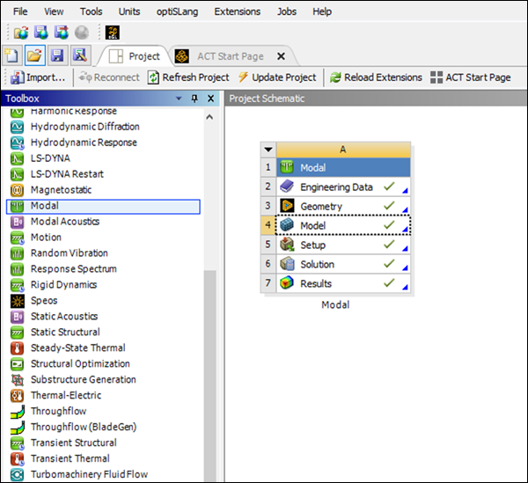The height and width of the screenshot is (483, 528).
Task: Click the Save project icon
Action: pyautogui.click(x=56, y=56)
